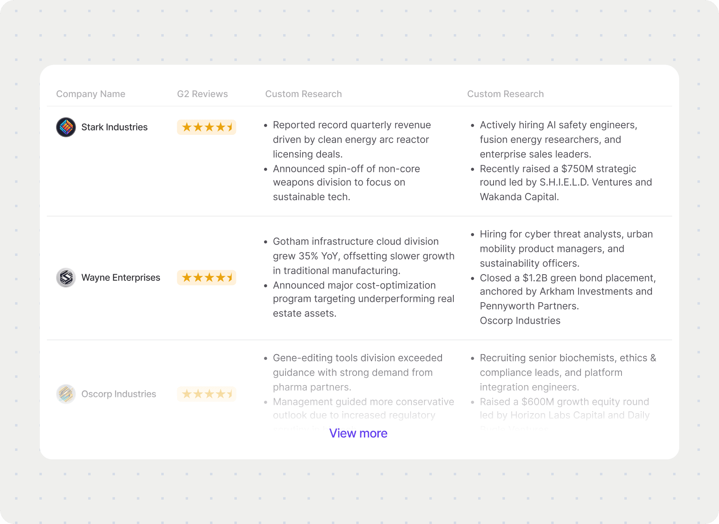Click Stark Industries star rating badge
719x524 pixels.
(206, 127)
